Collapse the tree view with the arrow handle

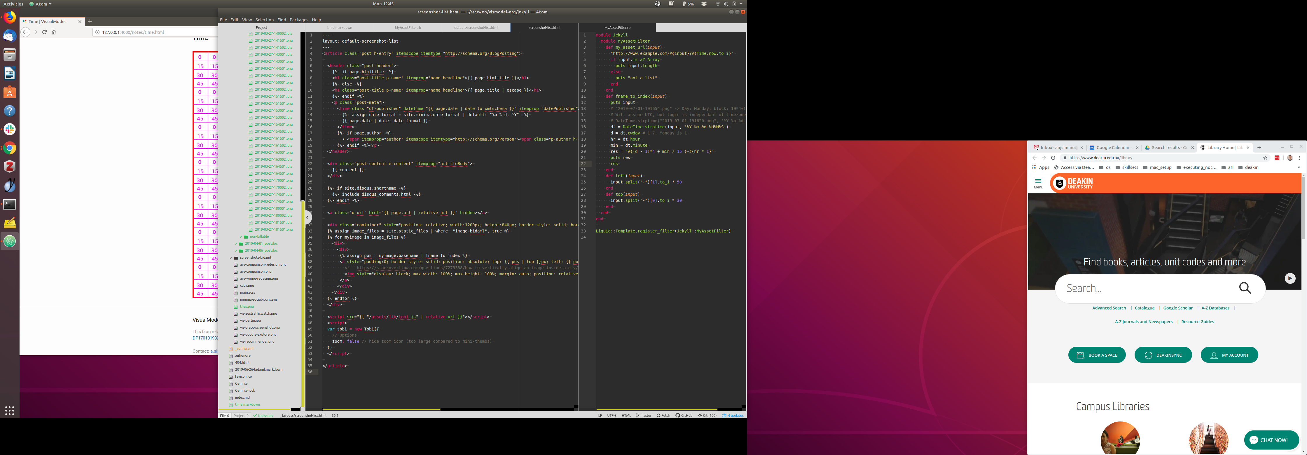point(307,217)
